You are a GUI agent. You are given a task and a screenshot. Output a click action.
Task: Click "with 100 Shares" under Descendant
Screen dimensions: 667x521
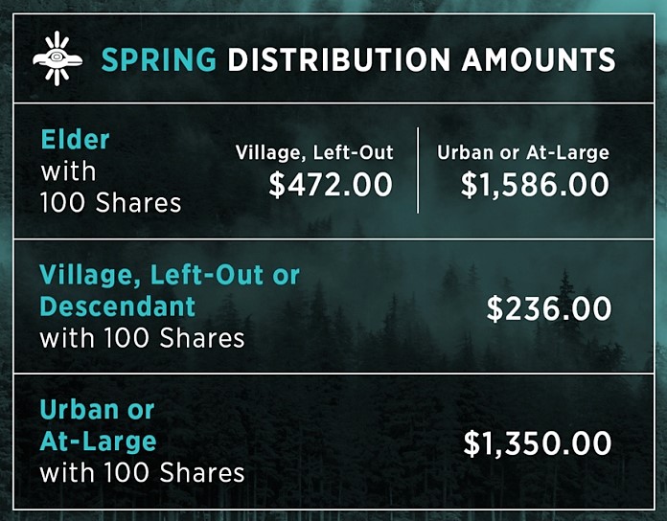142,338
